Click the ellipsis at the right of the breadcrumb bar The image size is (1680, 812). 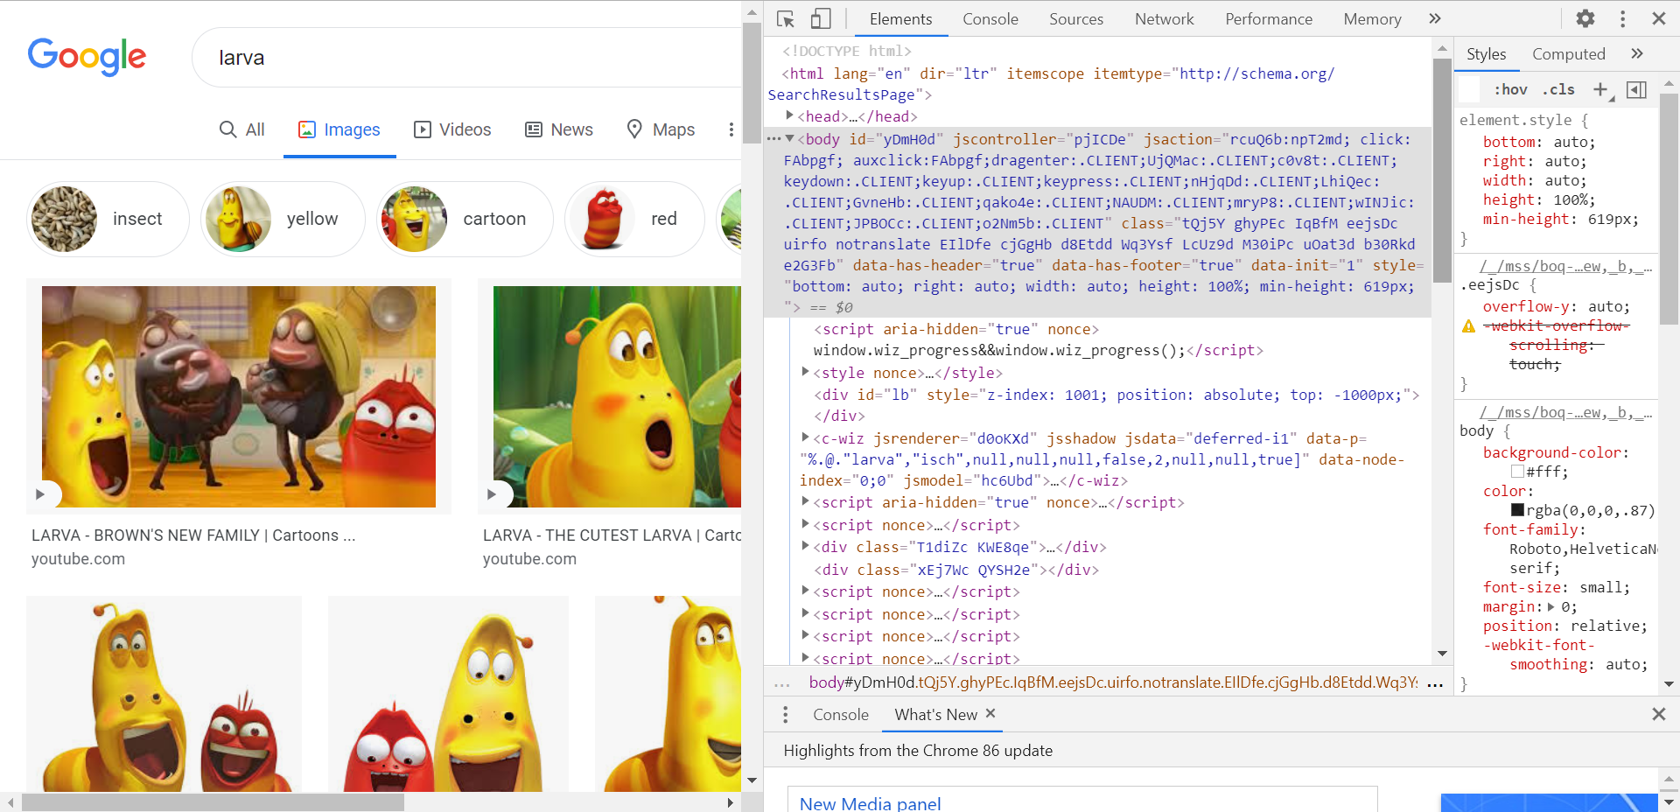[x=1435, y=684]
